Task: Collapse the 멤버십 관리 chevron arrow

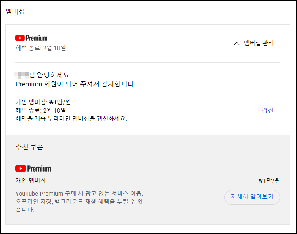Action: [x=237, y=44]
